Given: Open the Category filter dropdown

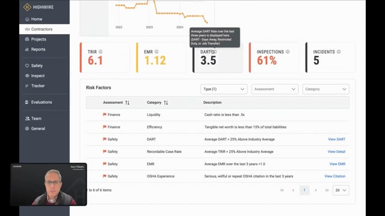Looking at the screenshot, I should [325, 89].
